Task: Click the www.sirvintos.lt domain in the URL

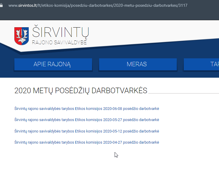Action: coord(23,5)
